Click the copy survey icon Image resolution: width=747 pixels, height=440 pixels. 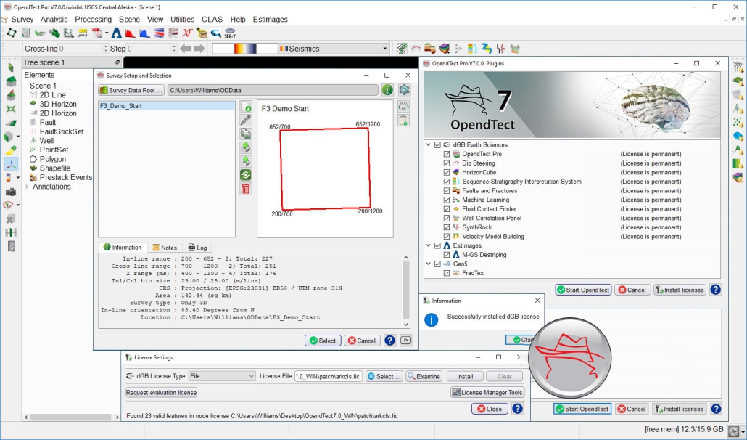pyautogui.click(x=246, y=134)
